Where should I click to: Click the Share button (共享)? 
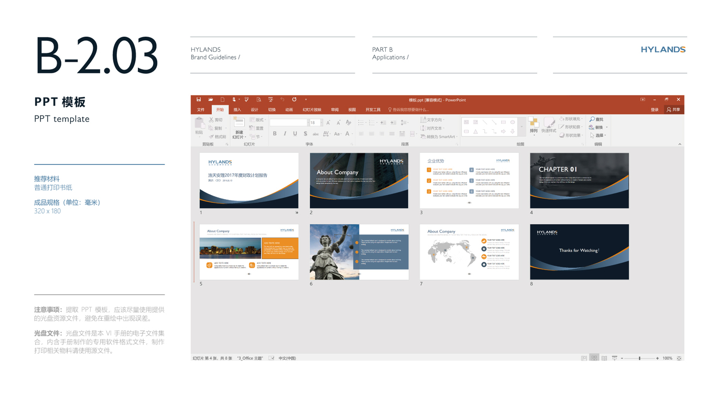[674, 110]
